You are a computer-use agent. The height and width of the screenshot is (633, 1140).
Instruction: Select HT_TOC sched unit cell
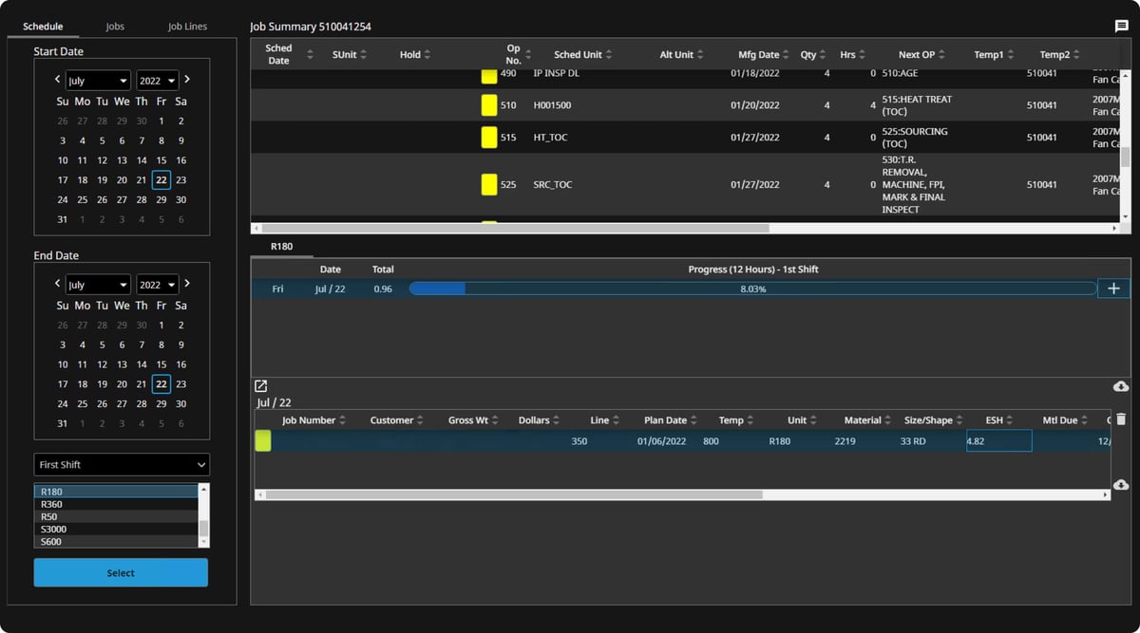pyautogui.click(x=550, y=138)
